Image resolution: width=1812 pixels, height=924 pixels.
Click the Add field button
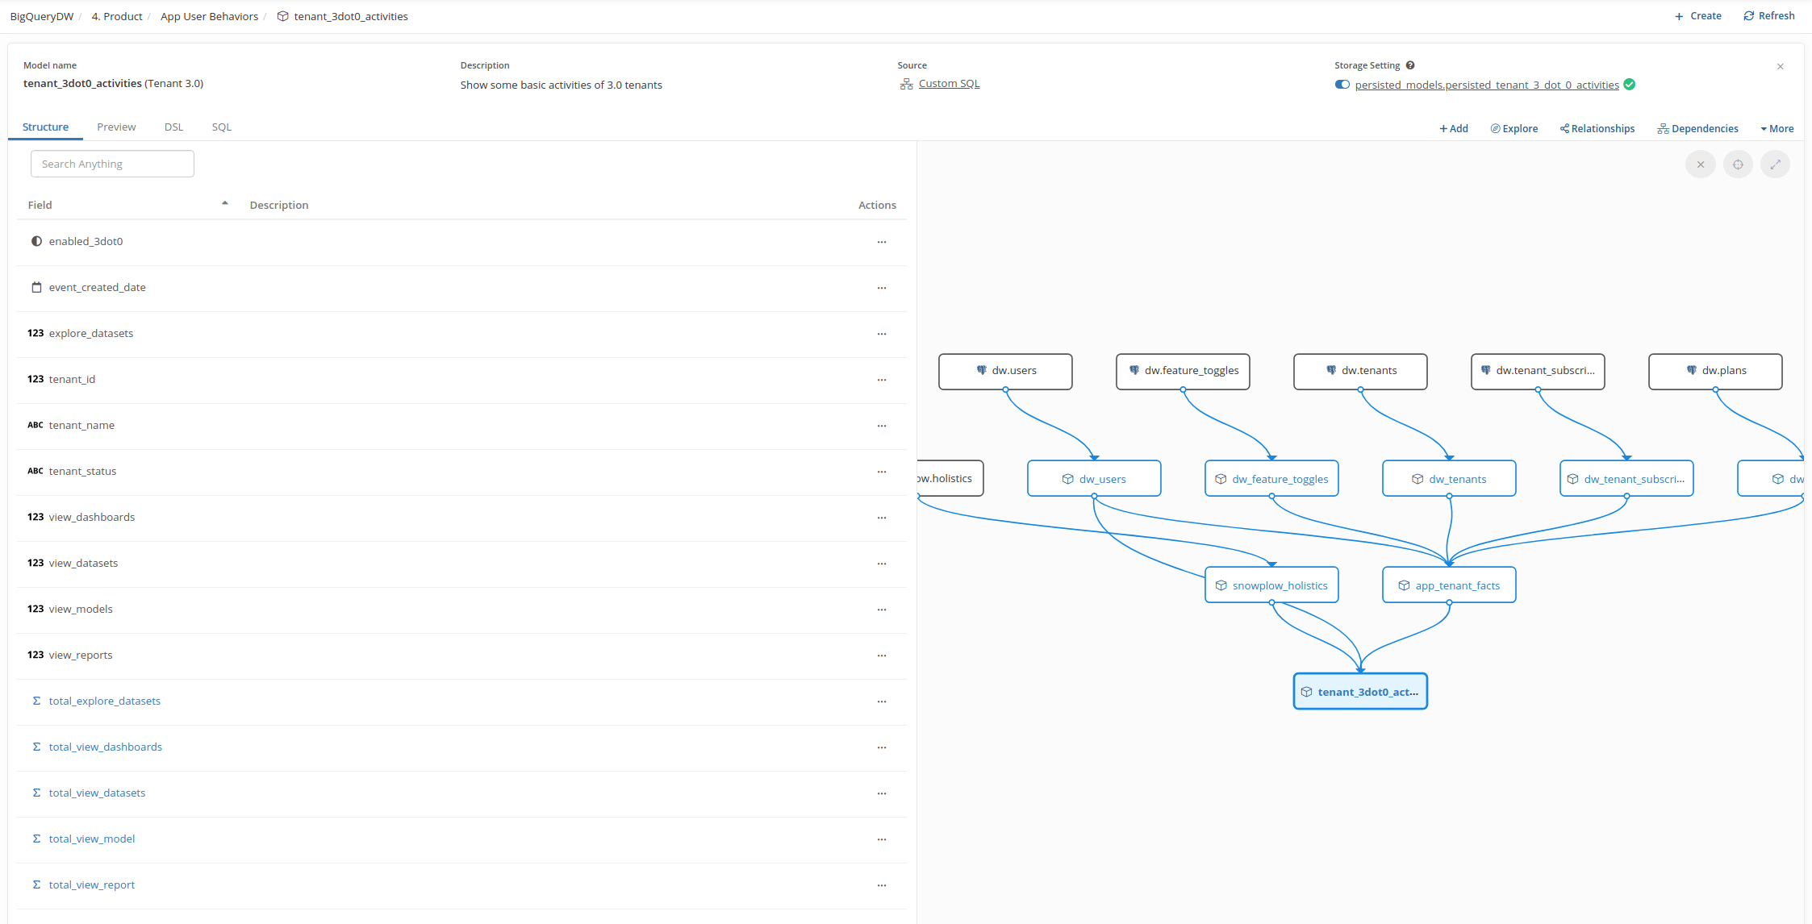[1453, 129]
